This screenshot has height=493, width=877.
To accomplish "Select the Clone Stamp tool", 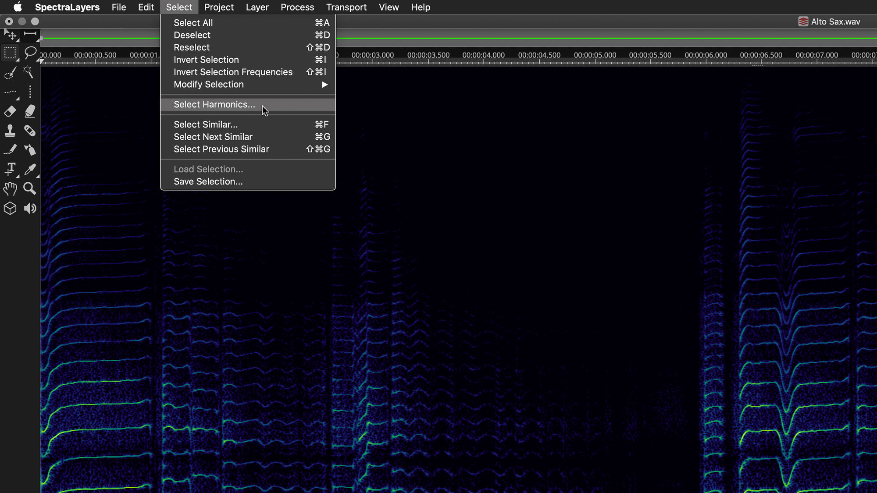I will point(10,131).
